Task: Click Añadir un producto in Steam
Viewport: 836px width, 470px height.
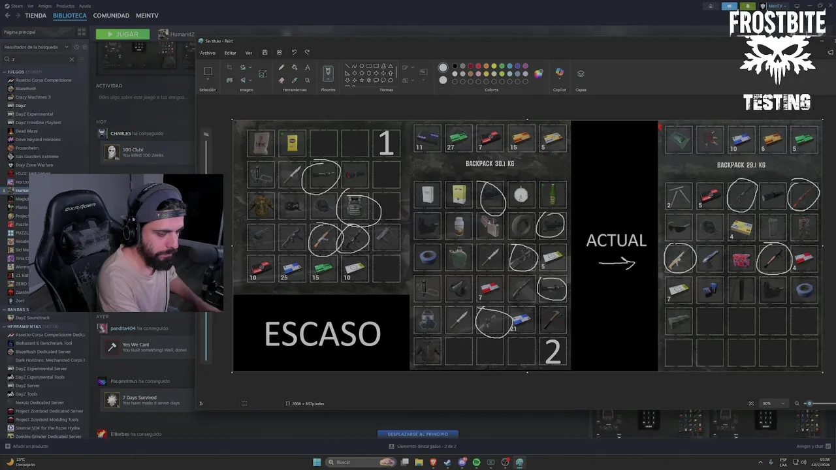Action: (27, 446)
